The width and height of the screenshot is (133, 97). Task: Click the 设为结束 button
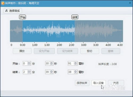coord(68,51)
